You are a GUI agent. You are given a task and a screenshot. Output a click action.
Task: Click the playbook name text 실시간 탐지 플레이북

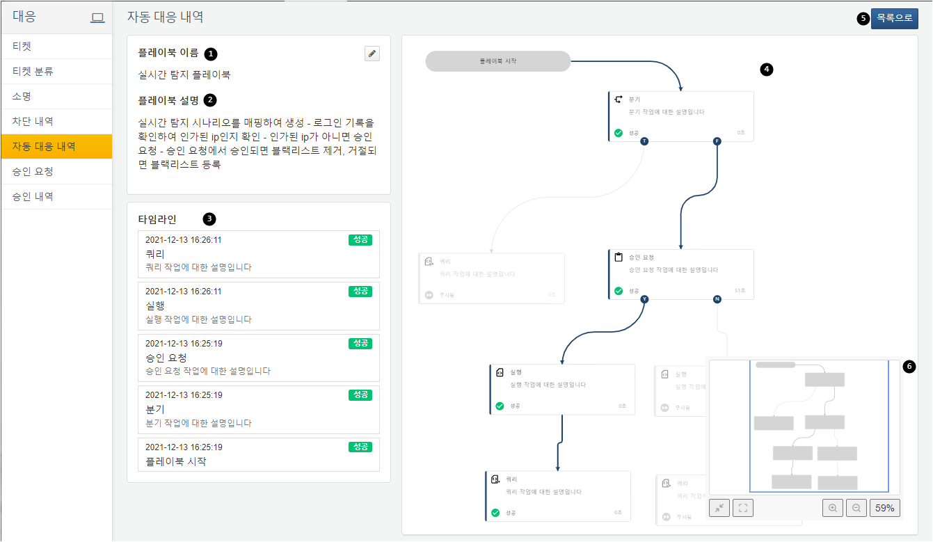tap(184, 74)
